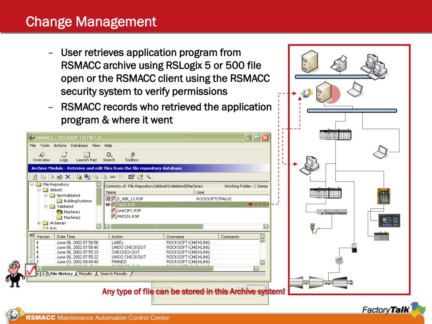Click the history list scroll down arrow
This screenshot has width=432, height=324.
click(x=262, y=262)
